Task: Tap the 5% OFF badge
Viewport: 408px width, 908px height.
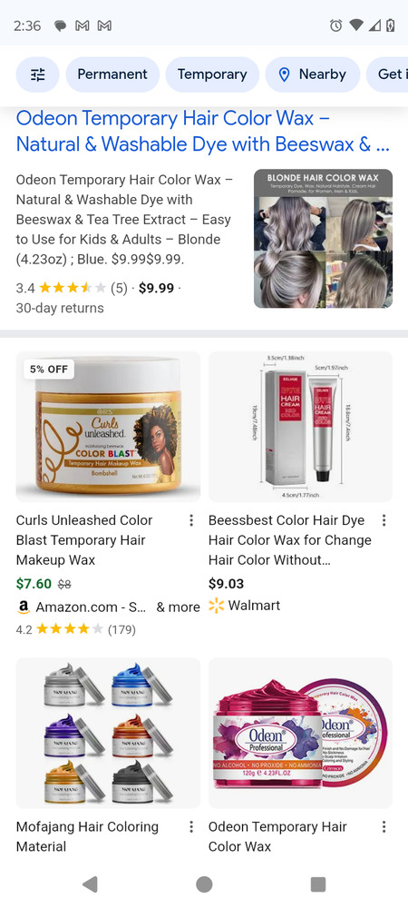Action: 49,369
